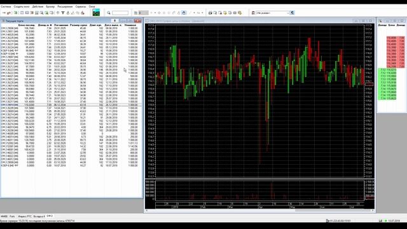The width and height of the screenshot is (407, 229).
Task: Click the connect arrow icon starting the toolbar
Action: click(x=4, y=13)
